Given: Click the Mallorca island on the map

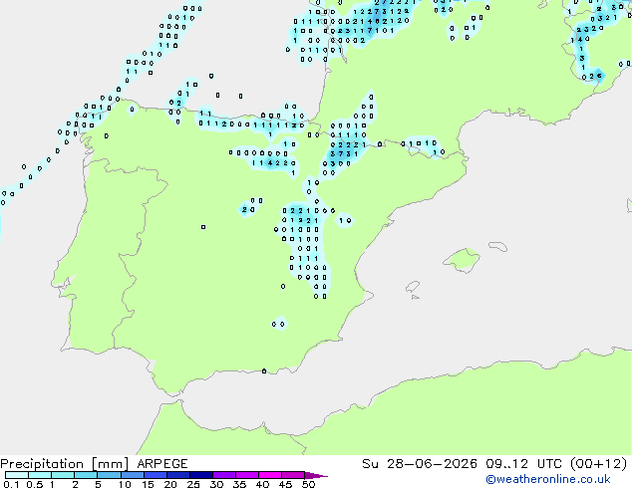Looking at the screenshot, I should pos(463,260).
